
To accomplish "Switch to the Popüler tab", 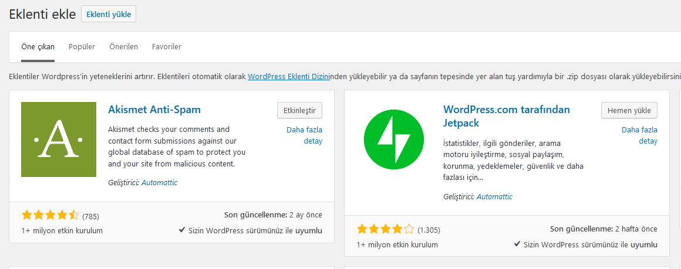I will [x=82, y=47].
